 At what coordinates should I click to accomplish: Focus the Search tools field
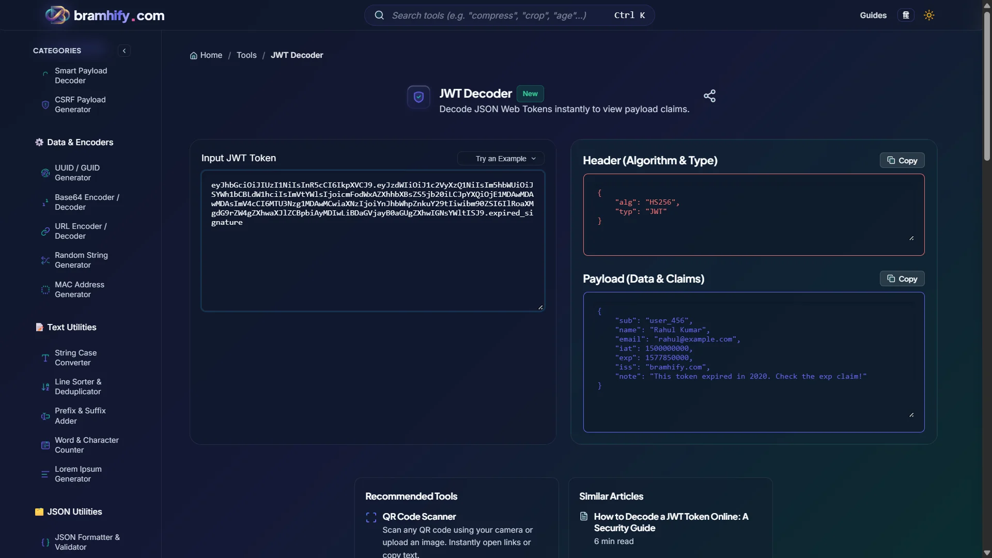click(x=509, y=15)
